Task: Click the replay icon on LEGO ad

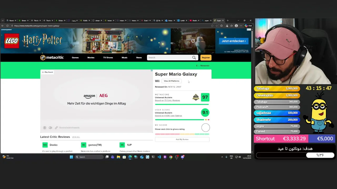Action: pos(193,41)
